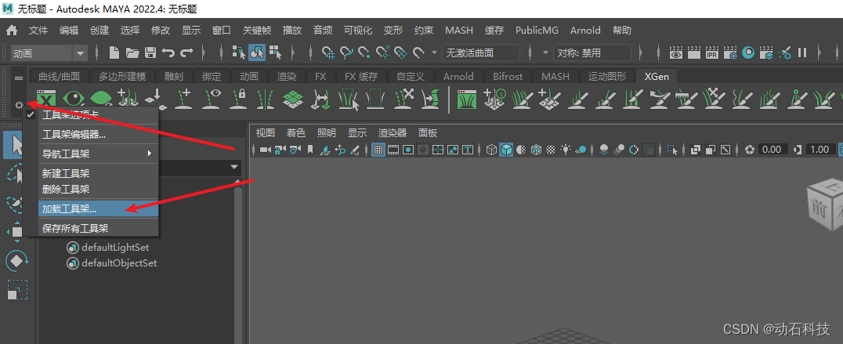Click XGen guide with eye shelf icon
This screenshot has width=843, height=344.
pyautogui.click(x=212, y=100)
